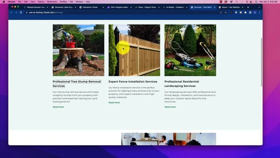Open the Chrome profile avatar
This screenshot has height=158, width=280.
point(255,13)
